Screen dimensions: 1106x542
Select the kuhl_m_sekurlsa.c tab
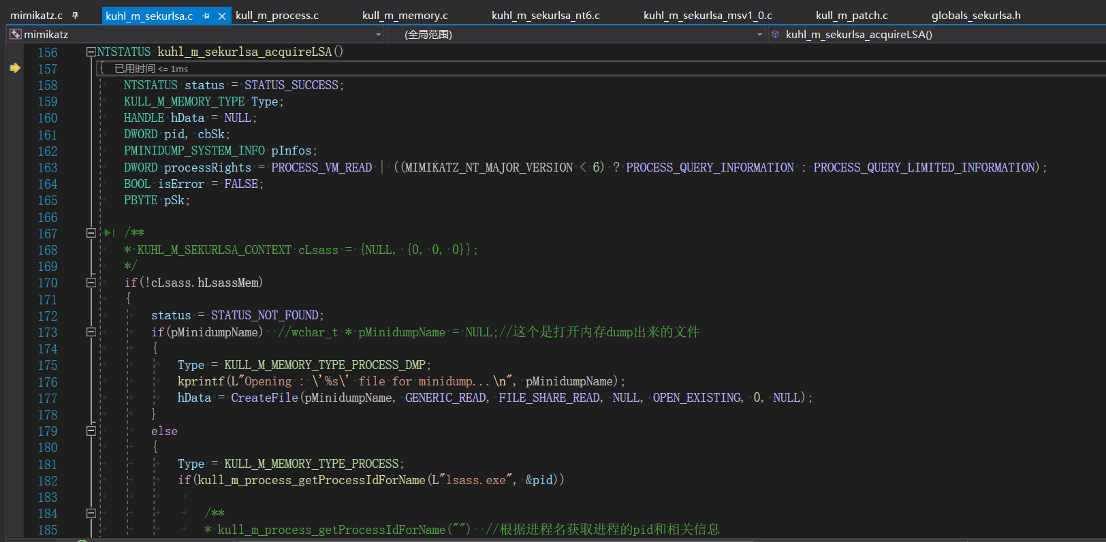click(x=149, y=16)
